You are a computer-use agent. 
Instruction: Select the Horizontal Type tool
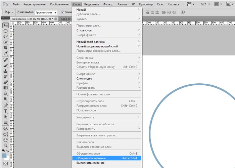coord(6,111)
